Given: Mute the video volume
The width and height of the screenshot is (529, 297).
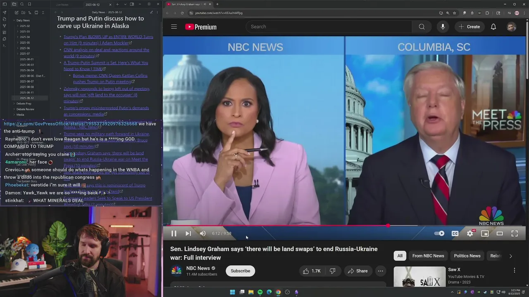Looking at the screenshot, I should (x=203, y=233).
